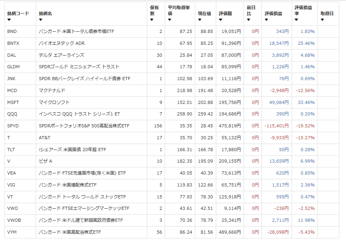Image resolution: width=346 pixels, height=242 pixels.
Task: Click JNK average cost 102.98
Action: coord(185,79)
